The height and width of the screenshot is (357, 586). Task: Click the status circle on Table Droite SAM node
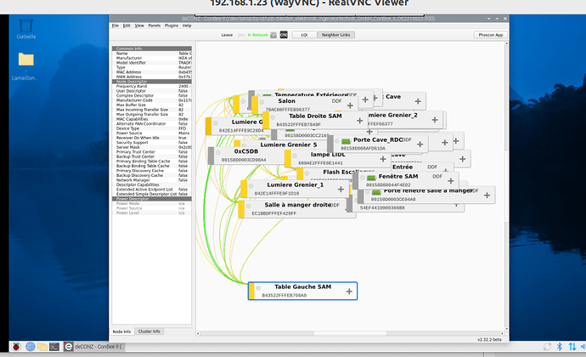[273, 117]
